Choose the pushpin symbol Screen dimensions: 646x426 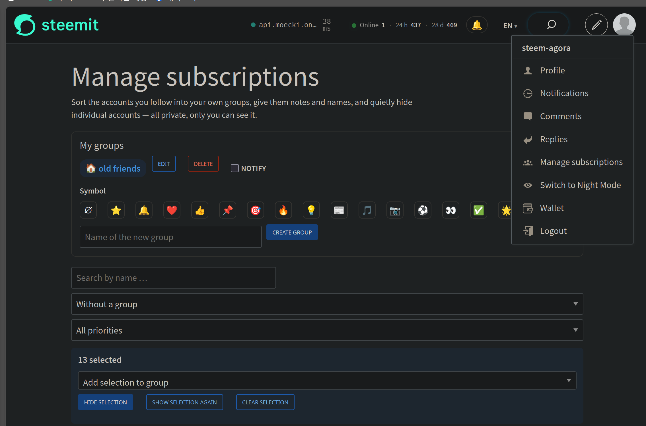228,210
